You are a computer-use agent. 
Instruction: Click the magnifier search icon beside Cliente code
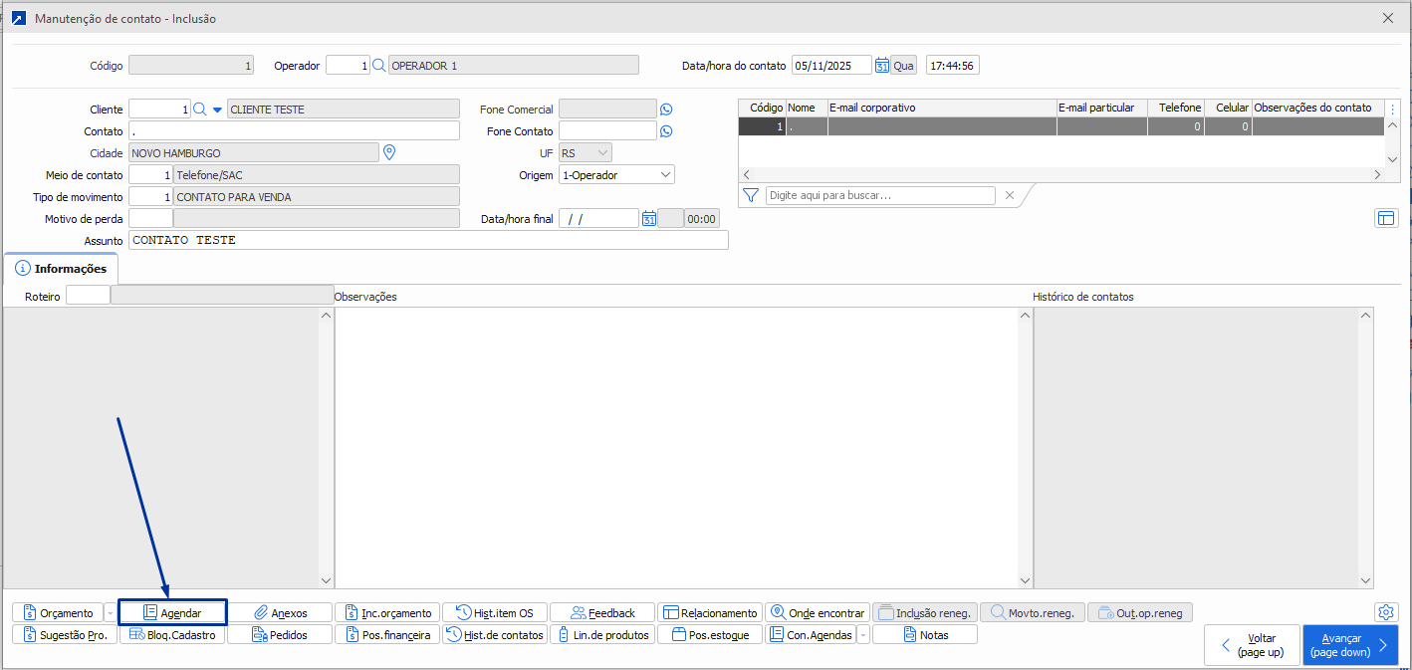(x=199, y=110)
